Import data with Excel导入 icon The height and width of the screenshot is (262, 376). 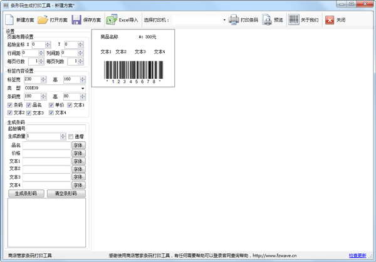(x=112, y=20)
